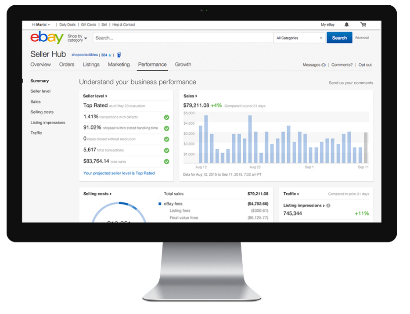
Task: Click the ($4,752.66) eBay fees amount
Action: pyautogui.click(x=258, y=204)
